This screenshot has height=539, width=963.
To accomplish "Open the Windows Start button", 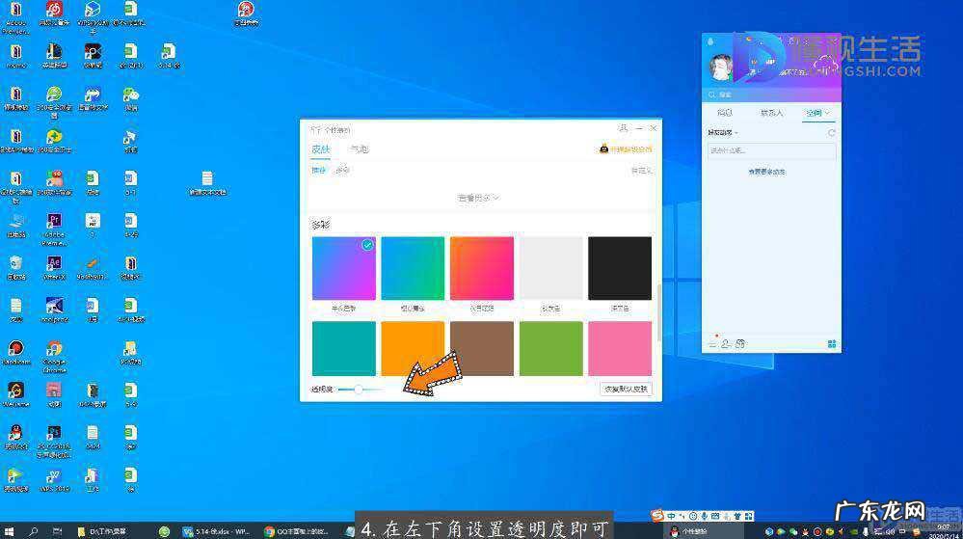I will pos(10,531).
